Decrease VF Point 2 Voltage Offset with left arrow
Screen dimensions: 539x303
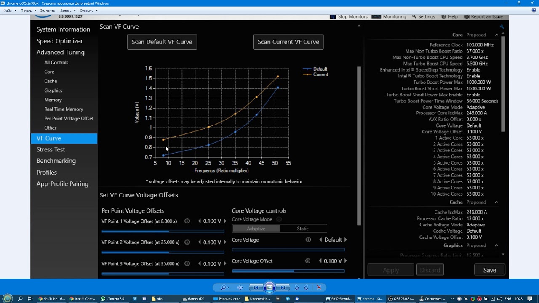coord(200,242)
